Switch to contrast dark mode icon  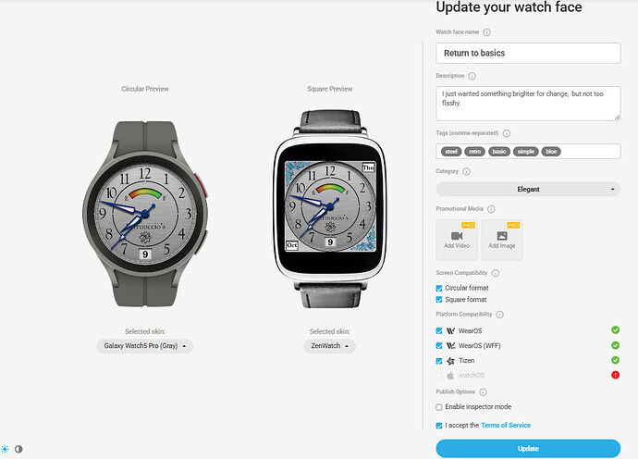coord(18,449)
